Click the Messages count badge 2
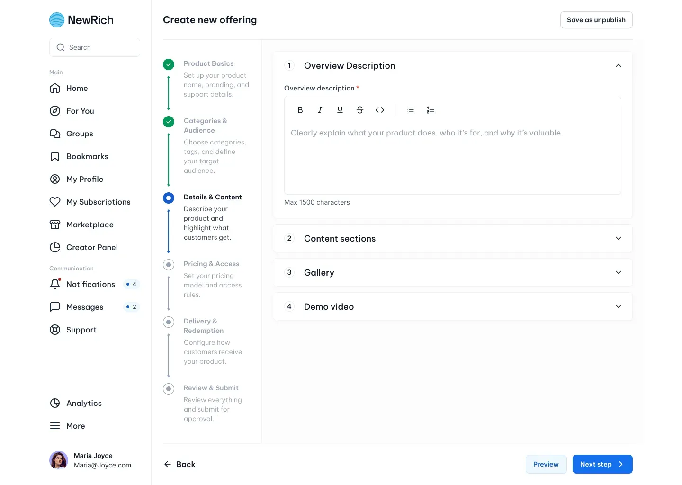This screenshot has height=485, width=682. [131, 307]
